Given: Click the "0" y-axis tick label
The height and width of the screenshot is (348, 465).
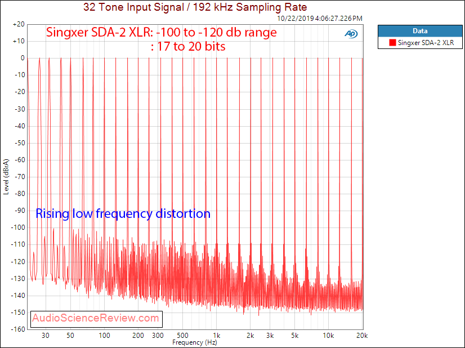Looking at the screenshot, I should (23, 59).
